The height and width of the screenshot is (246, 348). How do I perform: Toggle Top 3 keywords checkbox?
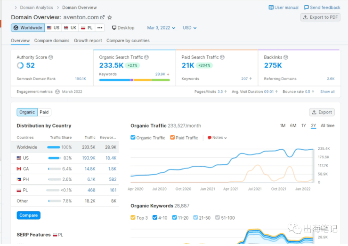coord(133,217)
